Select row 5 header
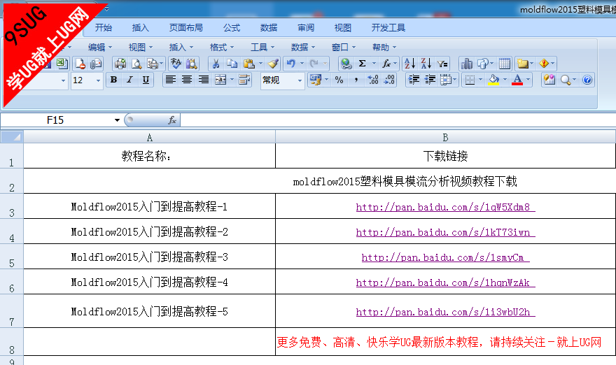Image resolution: width=616 pixels, height=365 pixels. (12, 257)
